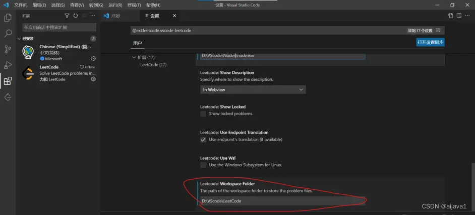Click the Chinese language pack globe icon
Image resolution: width=475 pixels, height=215 pixels.
(28, 52)
